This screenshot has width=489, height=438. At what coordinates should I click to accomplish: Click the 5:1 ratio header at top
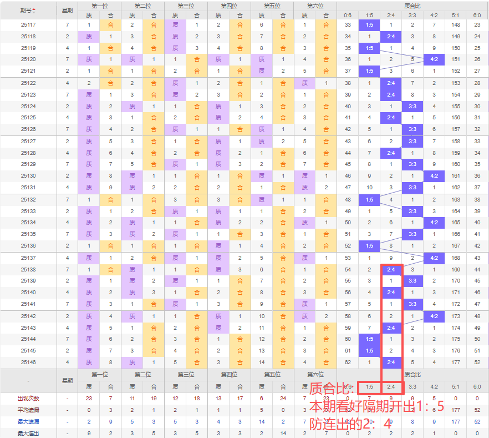(x=456, y=16)
